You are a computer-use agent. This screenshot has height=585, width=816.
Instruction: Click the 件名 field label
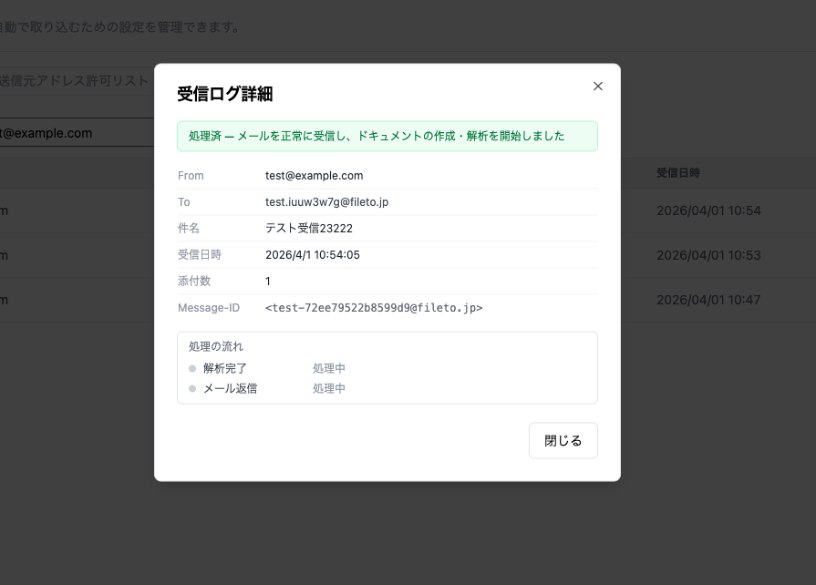tap(189, 229)
